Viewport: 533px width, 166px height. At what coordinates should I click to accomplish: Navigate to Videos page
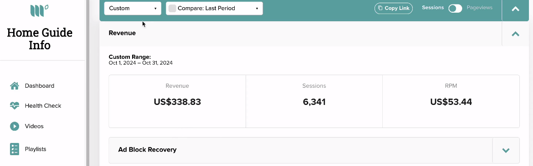pyautogui.click(x=34, y=126)
